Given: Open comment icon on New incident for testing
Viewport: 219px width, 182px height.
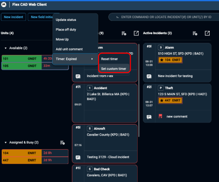Looking at the screenshot, I should (x=149, y=76).
